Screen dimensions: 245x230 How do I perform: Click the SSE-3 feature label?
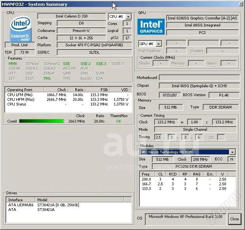[x=101, y=64]
